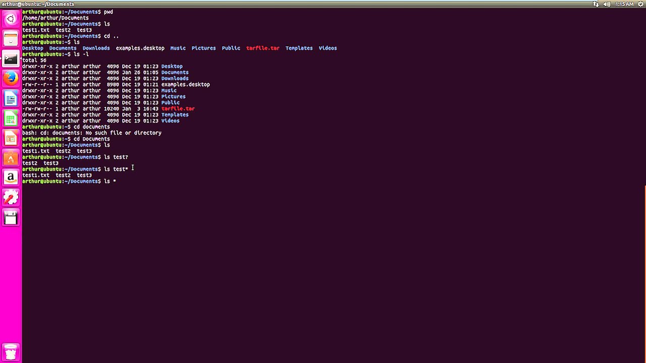Image resolution: width=646 pixels, height=363 pixels.
Task: Open LibreOffice Writer from the launcher
Action: [x=11, y=98]
